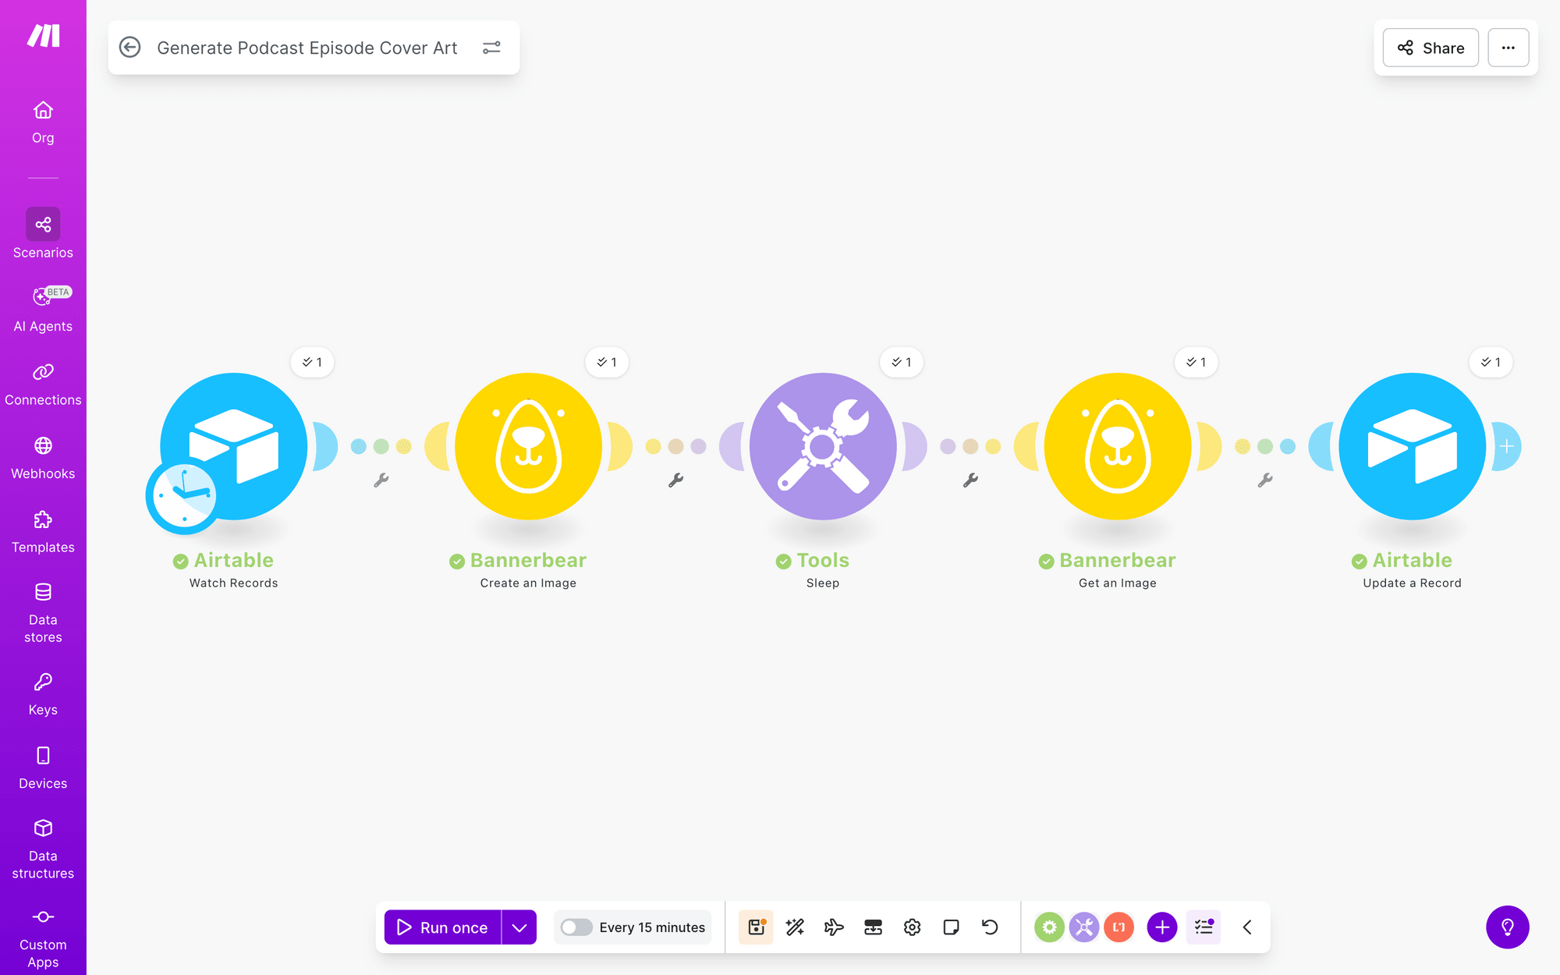Screen dimensions: 1560x975
Task: Click the wrench filter between Airtable and Bannerbear
Action: click(381, 480)
